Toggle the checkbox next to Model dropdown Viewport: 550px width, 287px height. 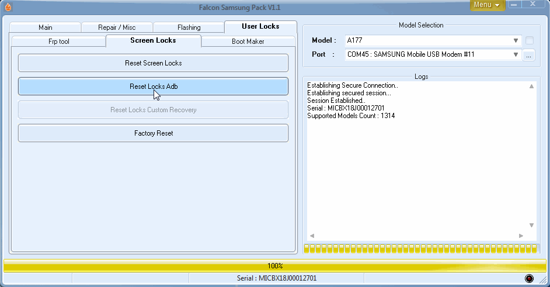pos(530,40)
